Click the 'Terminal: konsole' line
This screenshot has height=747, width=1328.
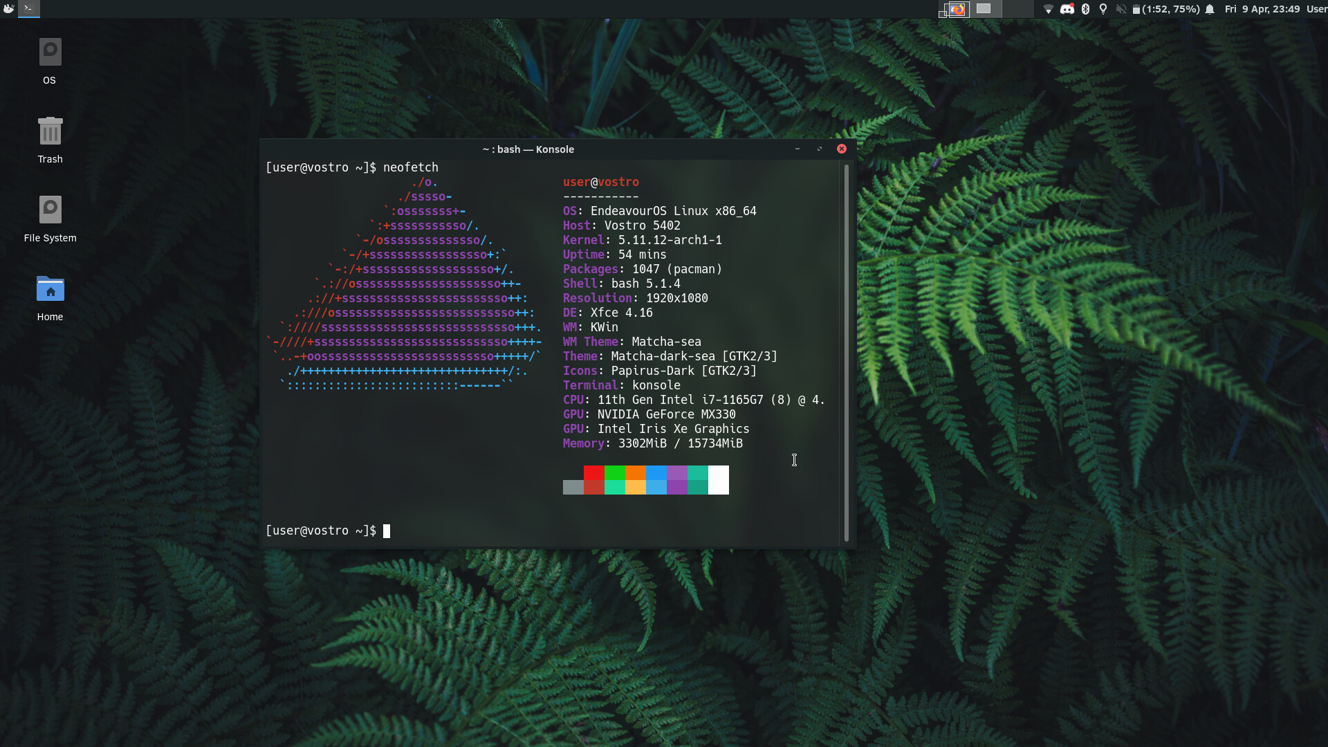pyautogui.click(x=622, y=385)
